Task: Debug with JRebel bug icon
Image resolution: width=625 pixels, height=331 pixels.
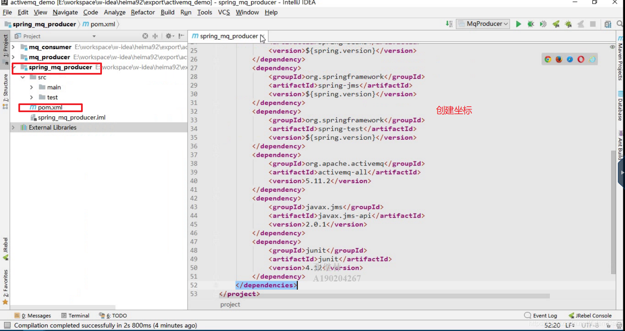Action: (568, 24)
